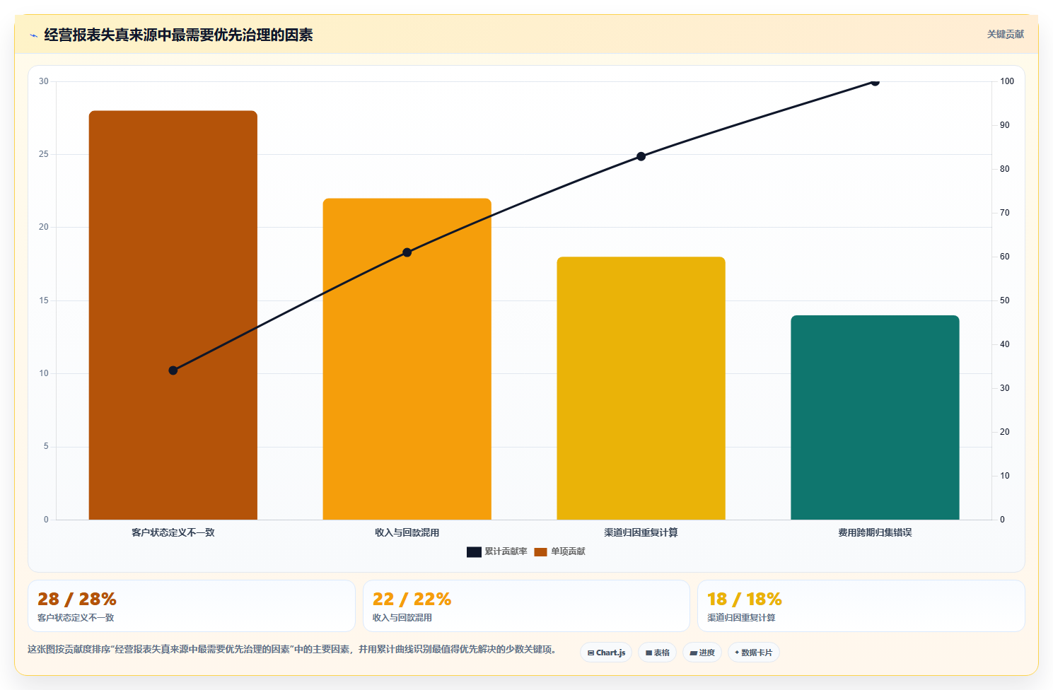Select the 进度 tag chip
This screenshot has height=690, width=1053.
point(702,653)
